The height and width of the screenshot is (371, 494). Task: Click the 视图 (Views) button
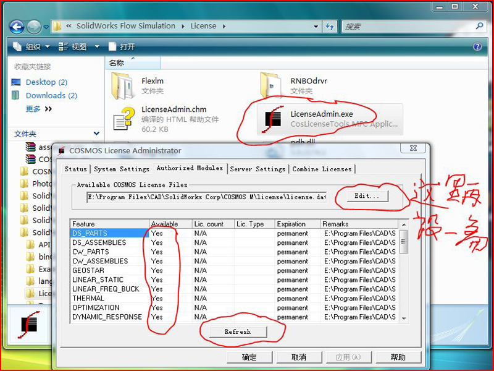72,47
